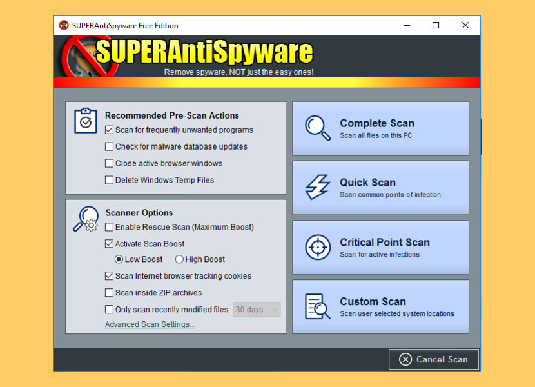Click 'SUPERAntiSpyware Free Edition' title text
535x387 pixels.
click(x=125, y=26)
